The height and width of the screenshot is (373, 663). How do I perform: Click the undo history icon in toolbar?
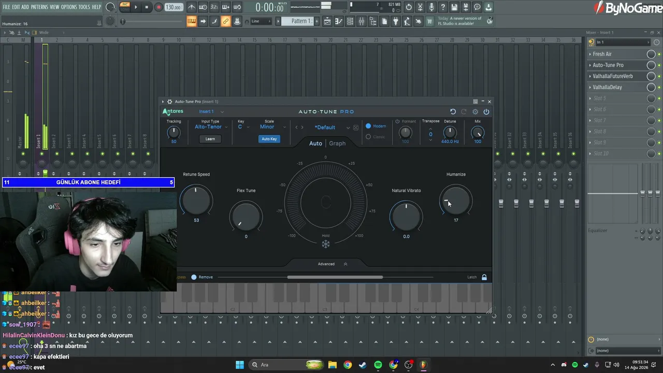coord(409,7)
